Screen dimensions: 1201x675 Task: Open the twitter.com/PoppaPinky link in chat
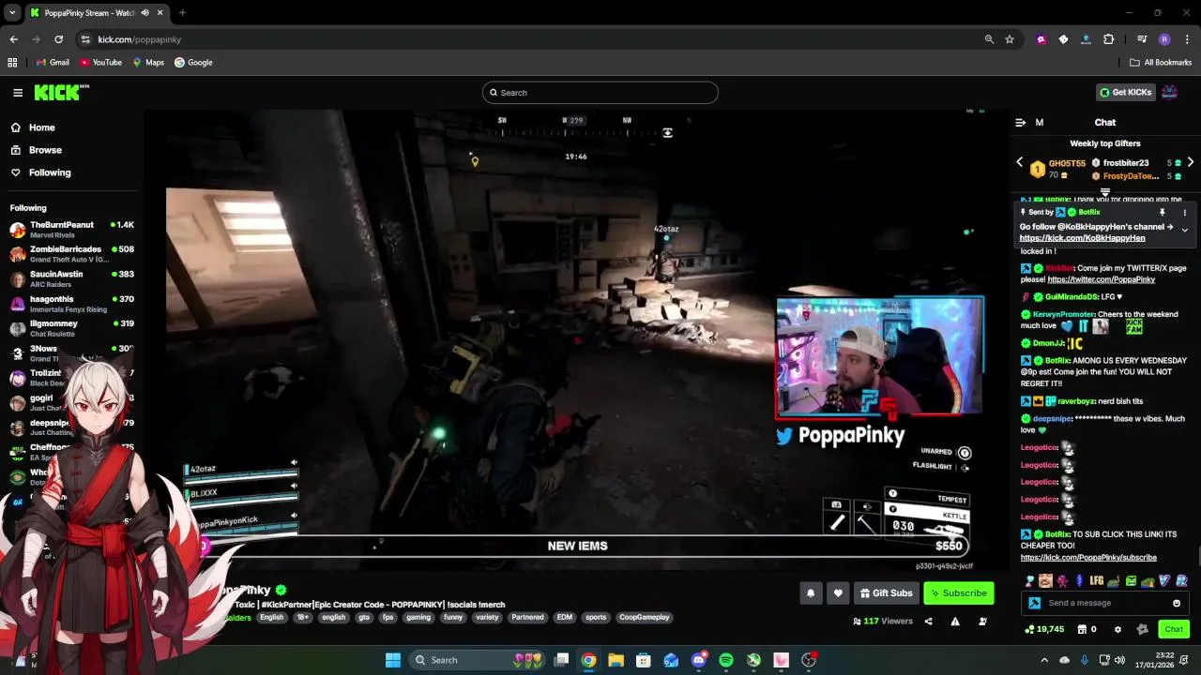[1101, 279]
